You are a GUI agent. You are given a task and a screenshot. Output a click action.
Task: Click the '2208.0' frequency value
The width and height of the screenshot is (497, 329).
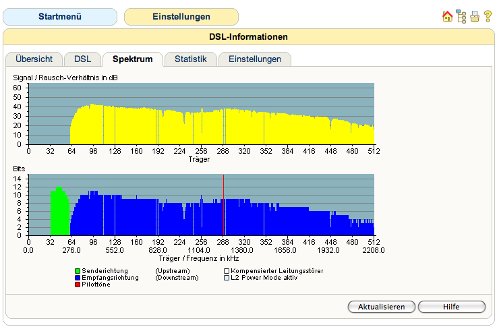[x=374, y=250]
